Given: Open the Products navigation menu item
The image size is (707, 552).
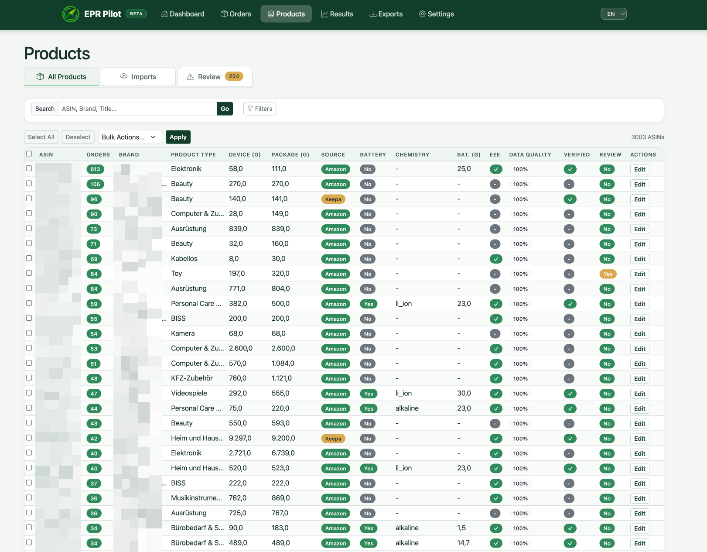Looking at the screenshot, I should pos(286,14).
